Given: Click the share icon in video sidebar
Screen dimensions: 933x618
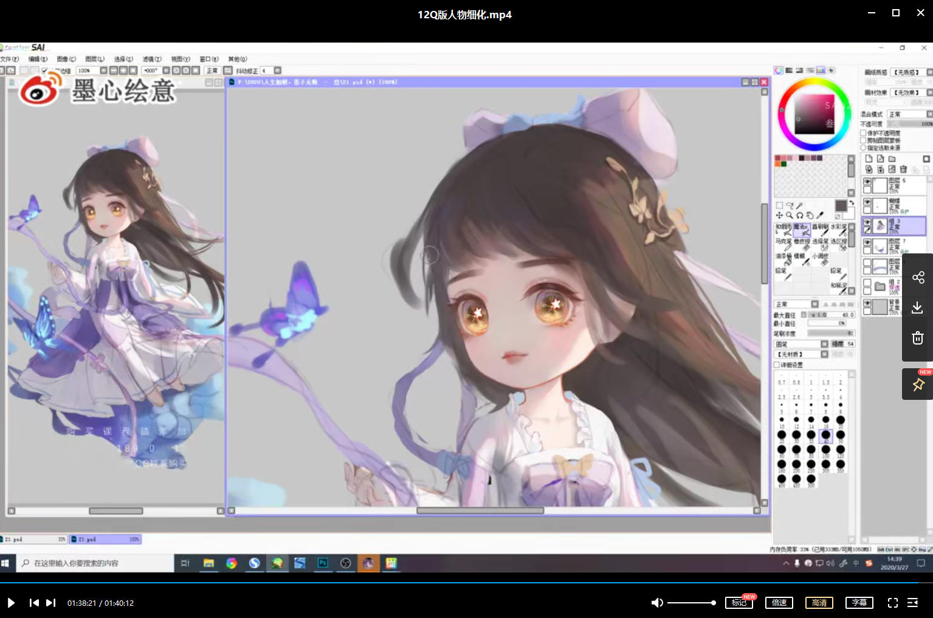Looking at the screenshot, I should (918, 278).
